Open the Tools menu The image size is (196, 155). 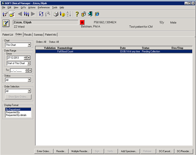(55, 8)
